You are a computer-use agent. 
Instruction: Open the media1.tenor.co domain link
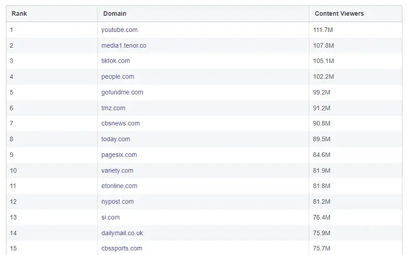pos(124,45)
